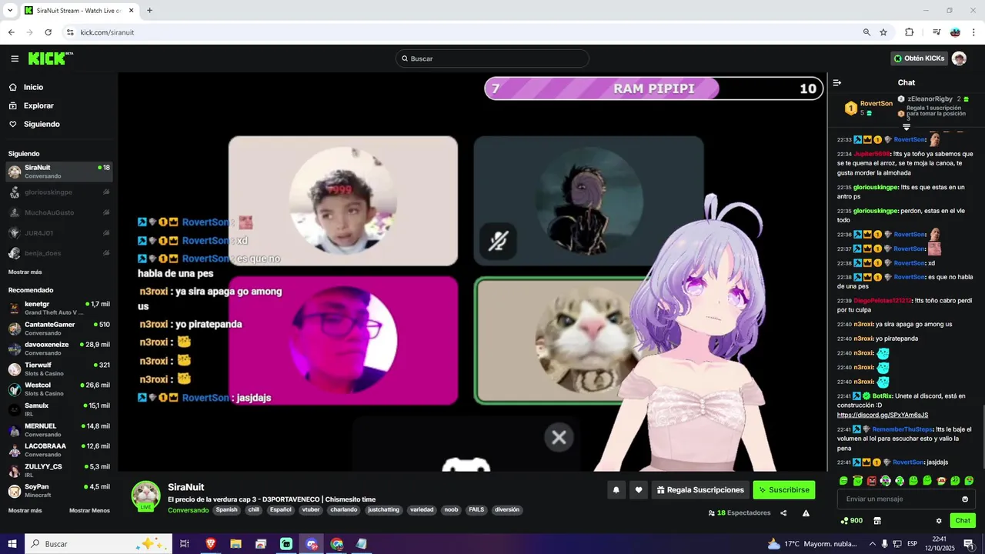Click the justchatting stream tag
This screenshot has width=985, height=554.
tap(383, 509)
